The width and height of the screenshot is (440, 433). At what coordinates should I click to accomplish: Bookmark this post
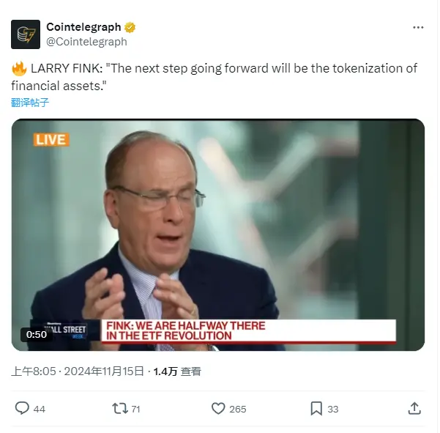316,408
